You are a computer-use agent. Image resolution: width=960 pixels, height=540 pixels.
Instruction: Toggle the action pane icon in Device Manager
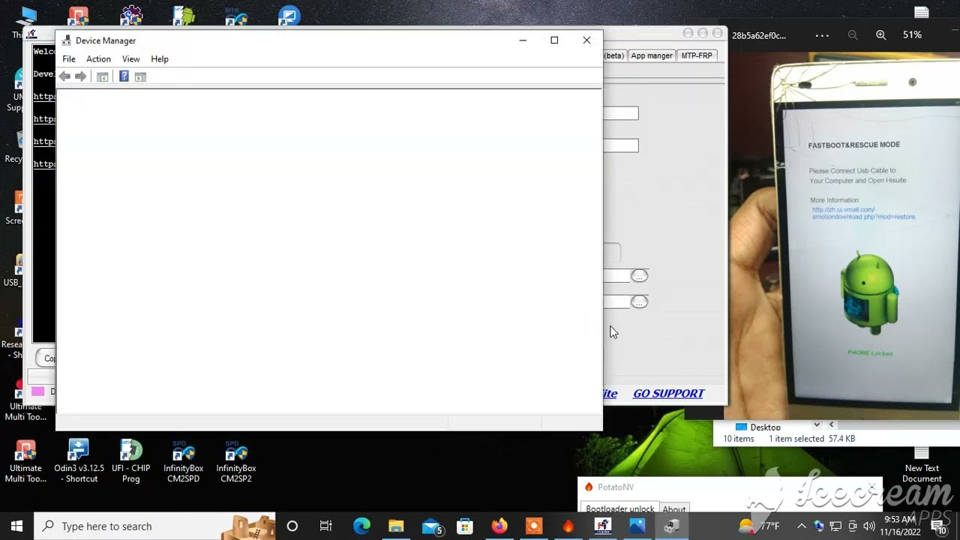point(140,76)
